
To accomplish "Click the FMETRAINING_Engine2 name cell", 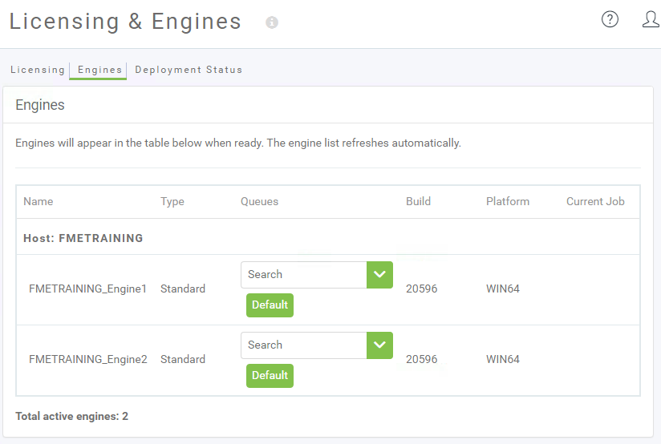I will (88, 359).
